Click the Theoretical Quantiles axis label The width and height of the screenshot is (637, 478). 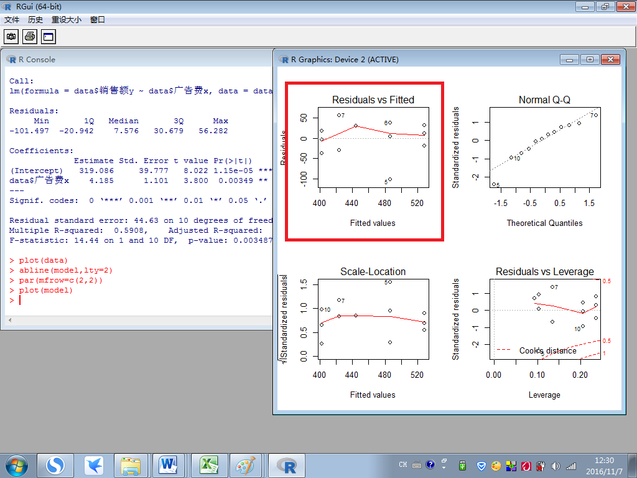tap(544, 223)
